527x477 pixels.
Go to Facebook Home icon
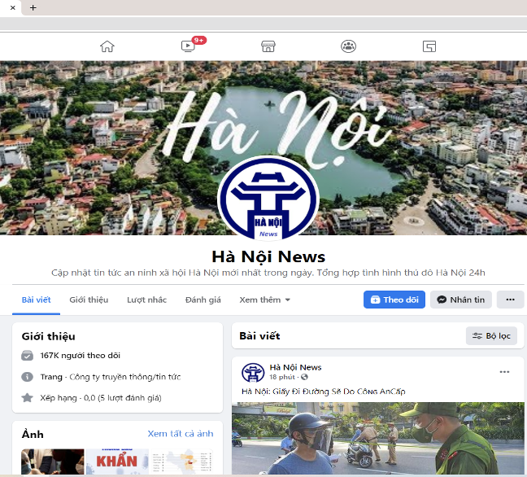click(x=107, y=46)
